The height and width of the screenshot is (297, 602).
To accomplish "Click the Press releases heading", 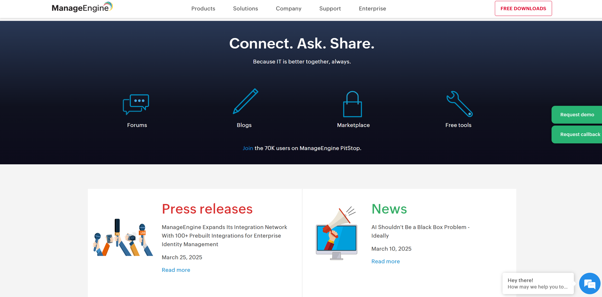I will click(207, 209).
